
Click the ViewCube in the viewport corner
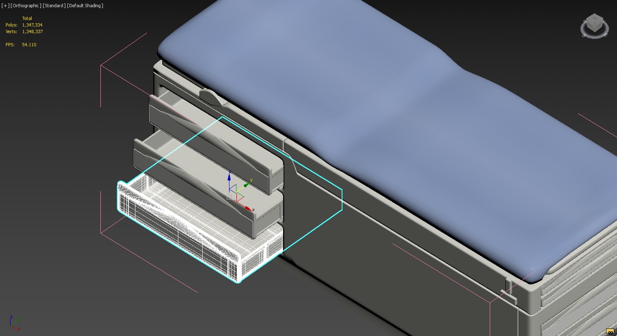coord(594,22)
